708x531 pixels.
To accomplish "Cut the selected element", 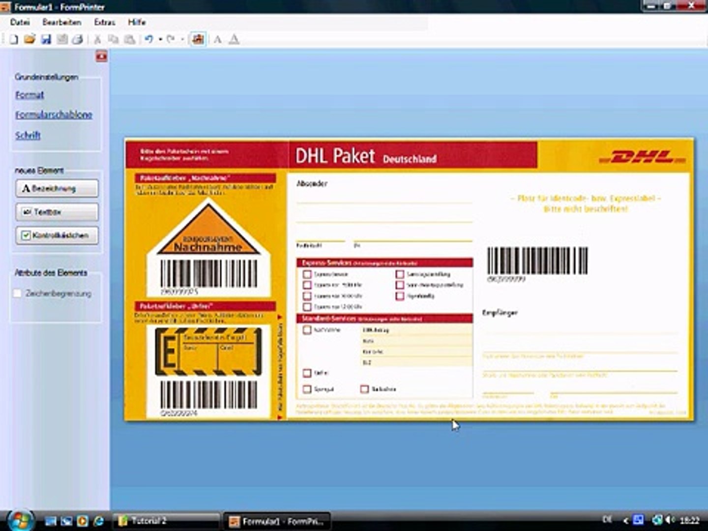I will coord(97,39).
